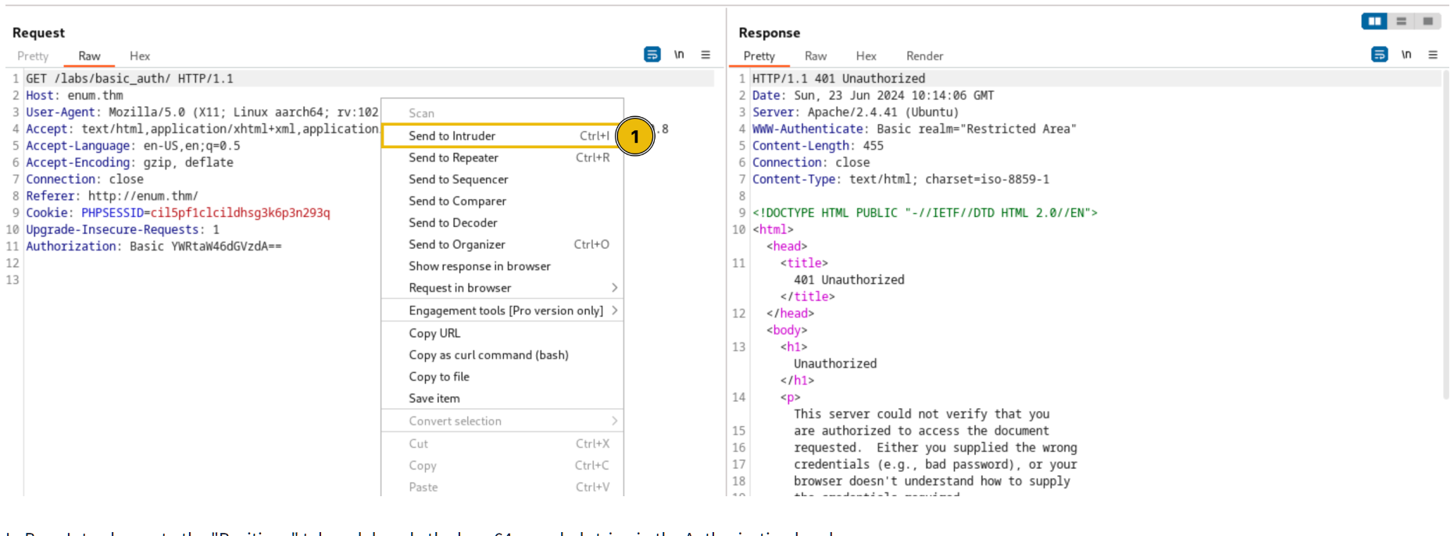1454x536 pixels.
Task: Toggle word wrap icon in Request panel
Action: 652,55
